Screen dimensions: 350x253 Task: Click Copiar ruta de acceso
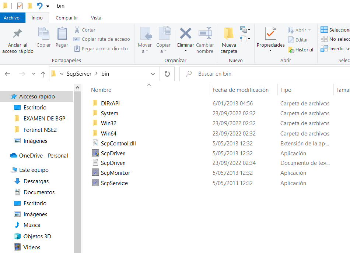102,39
